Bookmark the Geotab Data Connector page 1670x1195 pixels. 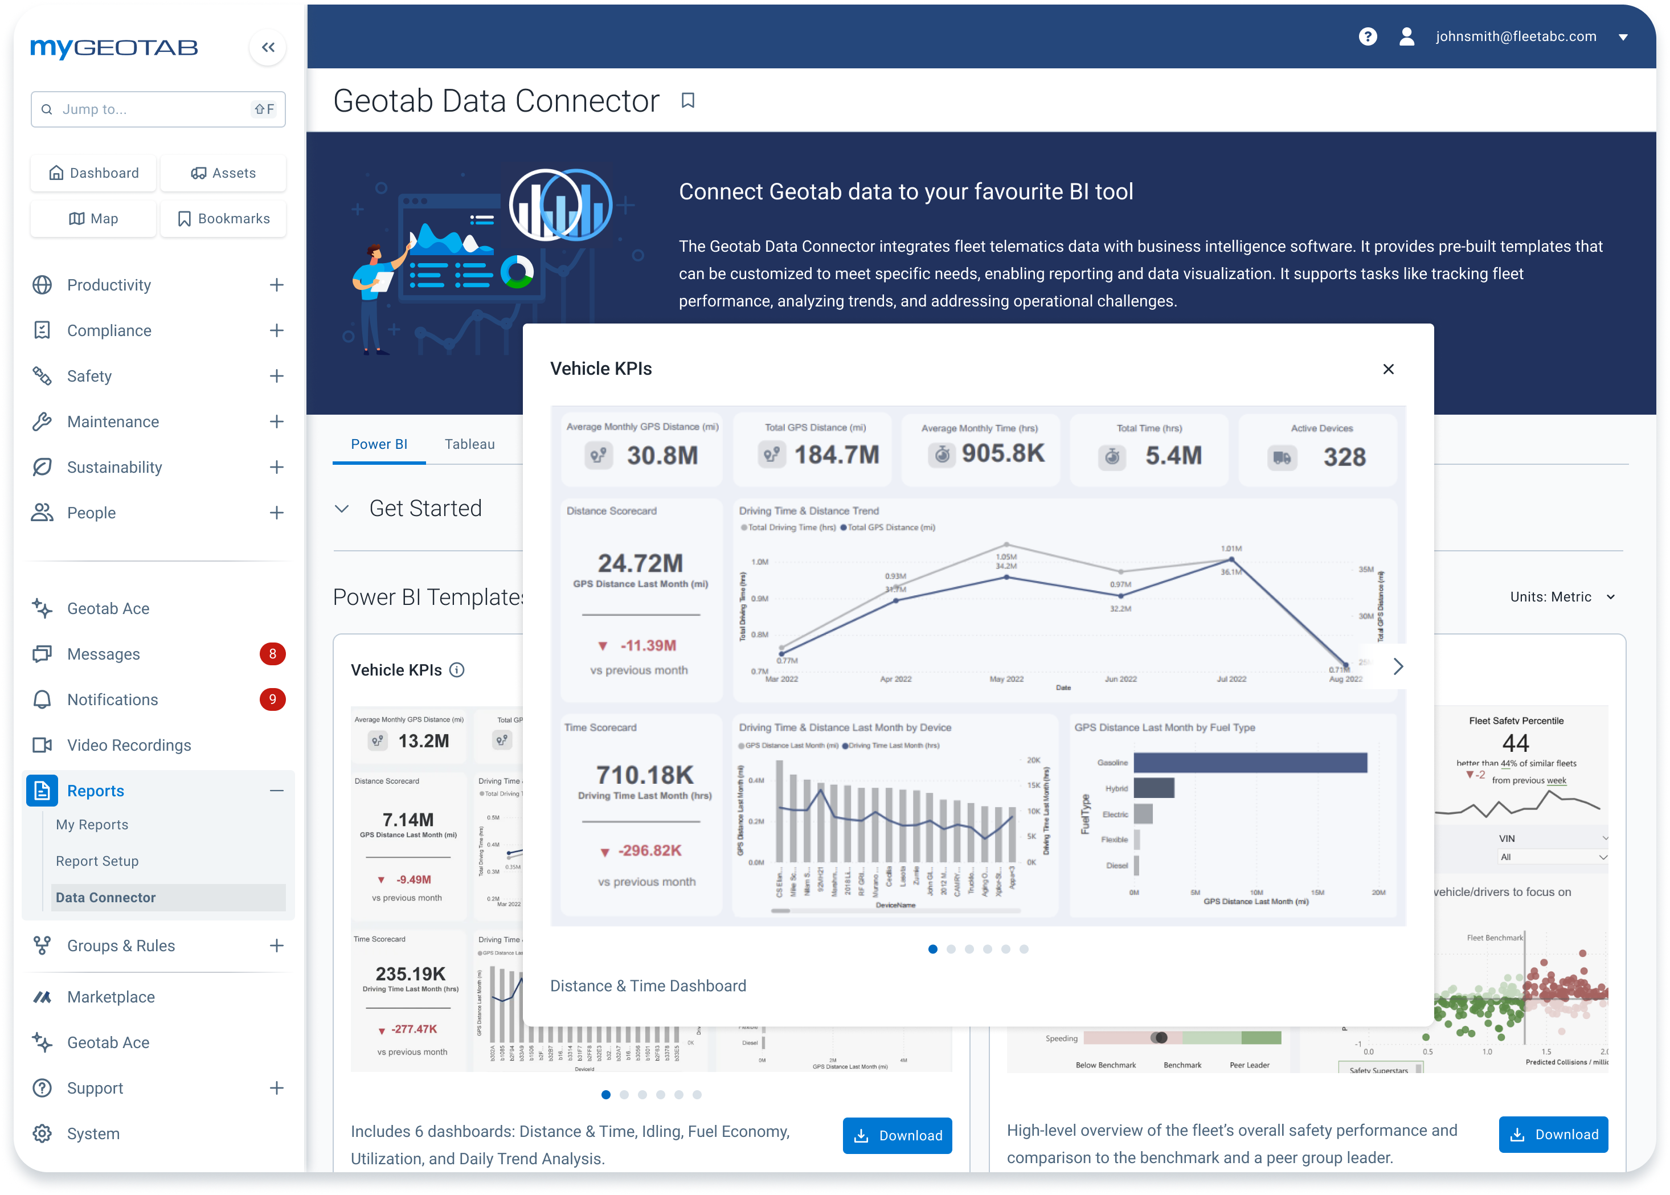tap(688, 101)
